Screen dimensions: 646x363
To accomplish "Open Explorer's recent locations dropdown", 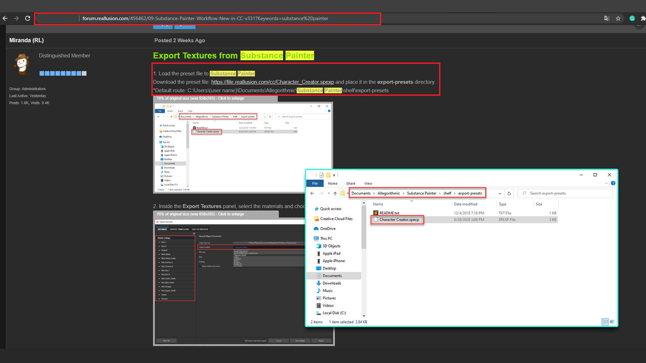I will click(329, 193).
